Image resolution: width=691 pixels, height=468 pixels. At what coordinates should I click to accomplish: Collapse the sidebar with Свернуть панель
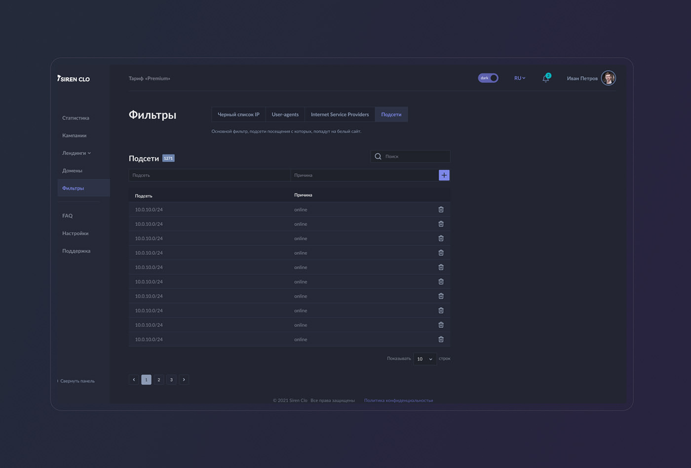77,381
